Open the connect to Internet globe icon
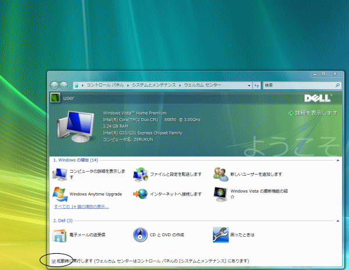 (x=140, y=194)
